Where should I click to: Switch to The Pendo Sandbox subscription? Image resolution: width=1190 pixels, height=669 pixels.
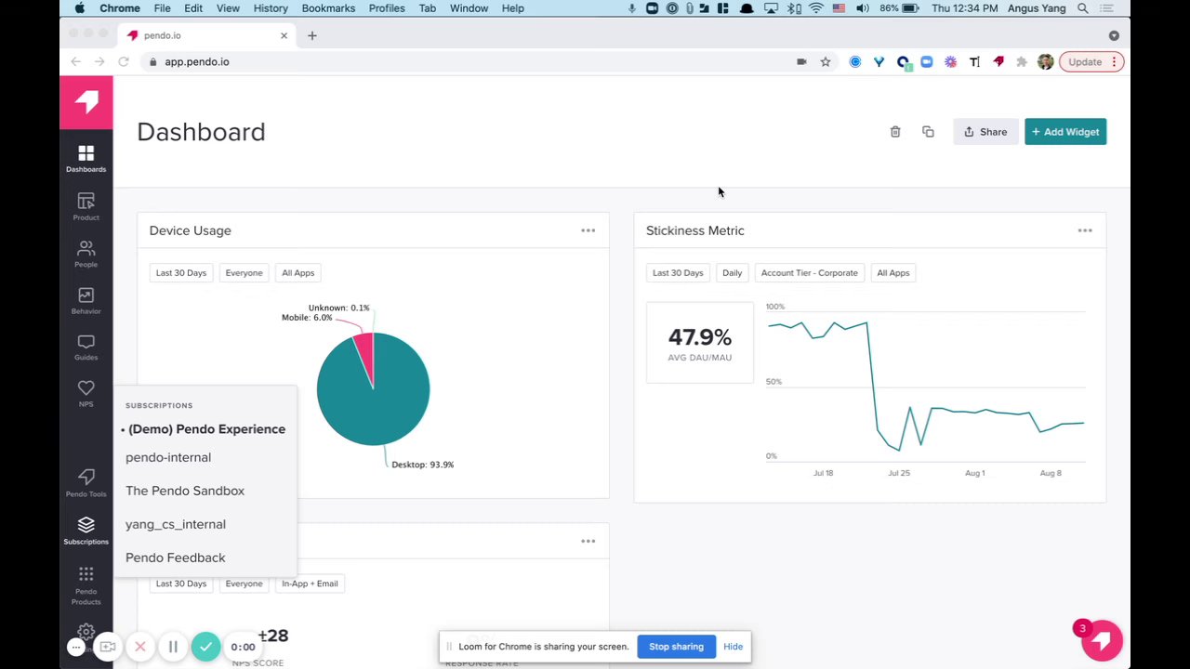(x=185, y=491)
